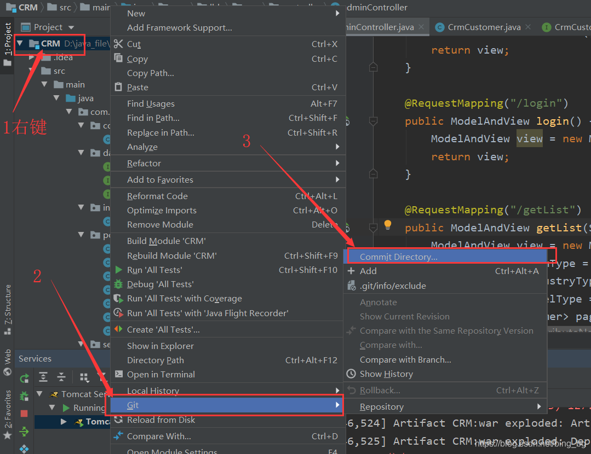Collapse the Tomcat Server node in Services
591x454 pixels.
pyautogui.click(x=39, y=394)
